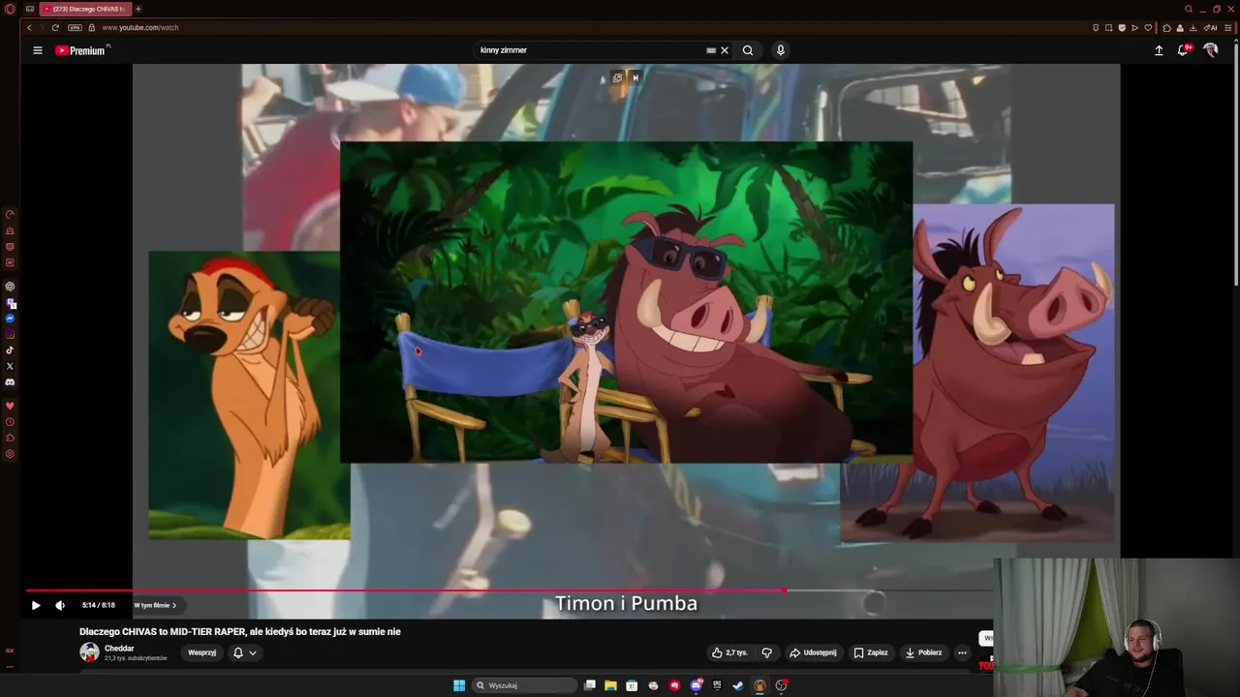Open the AI assistant toolbar button
The image size is (1240, 697).
(x=1210, y=27)
